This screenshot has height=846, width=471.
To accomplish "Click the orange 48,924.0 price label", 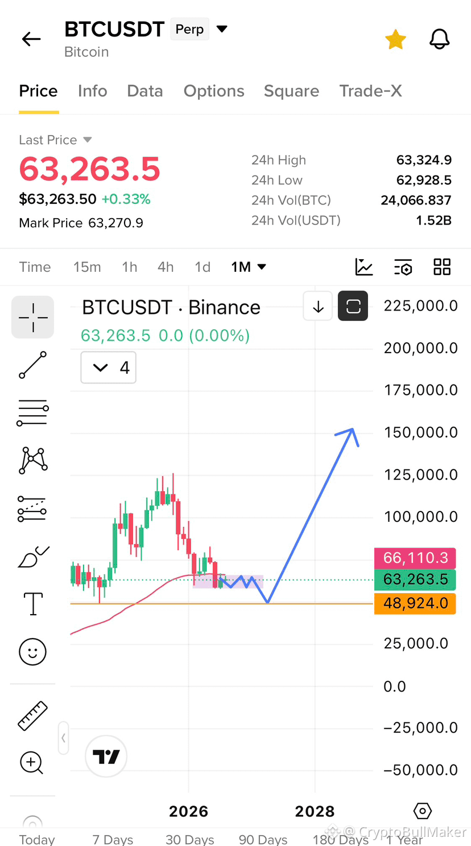I will point(415,603).
